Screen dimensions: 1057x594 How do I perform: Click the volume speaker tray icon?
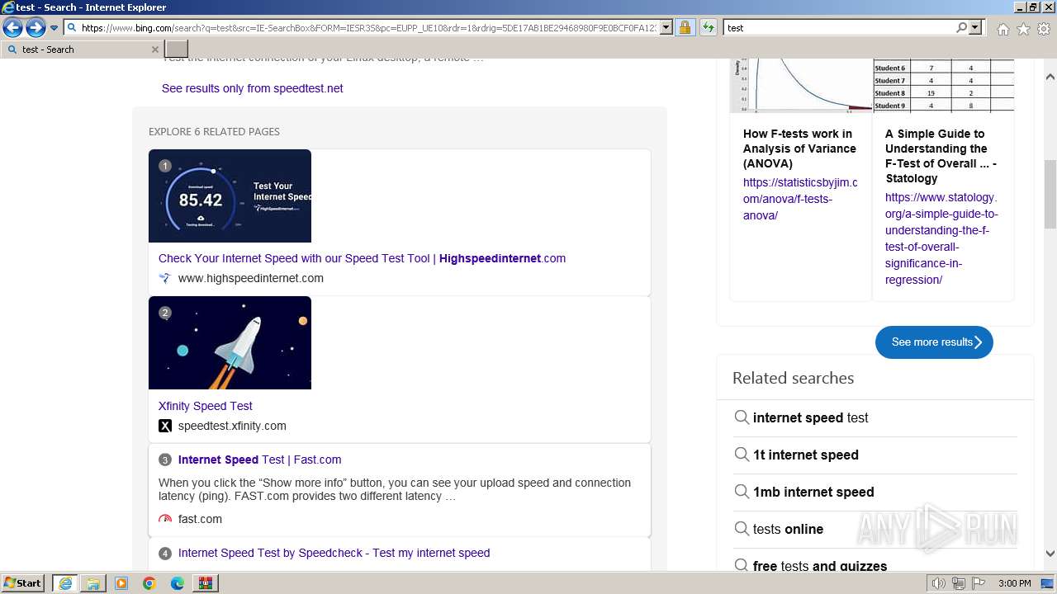point(938,583)
